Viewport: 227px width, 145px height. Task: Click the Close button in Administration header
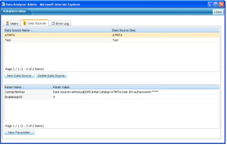click(218, 12)
